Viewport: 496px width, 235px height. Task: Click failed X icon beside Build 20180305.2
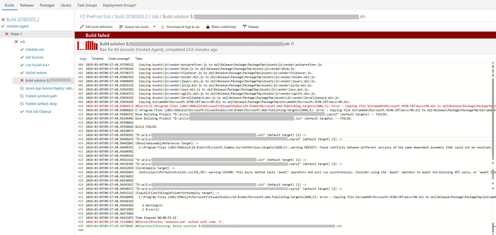pyautogui.click(x=3, y=20)
